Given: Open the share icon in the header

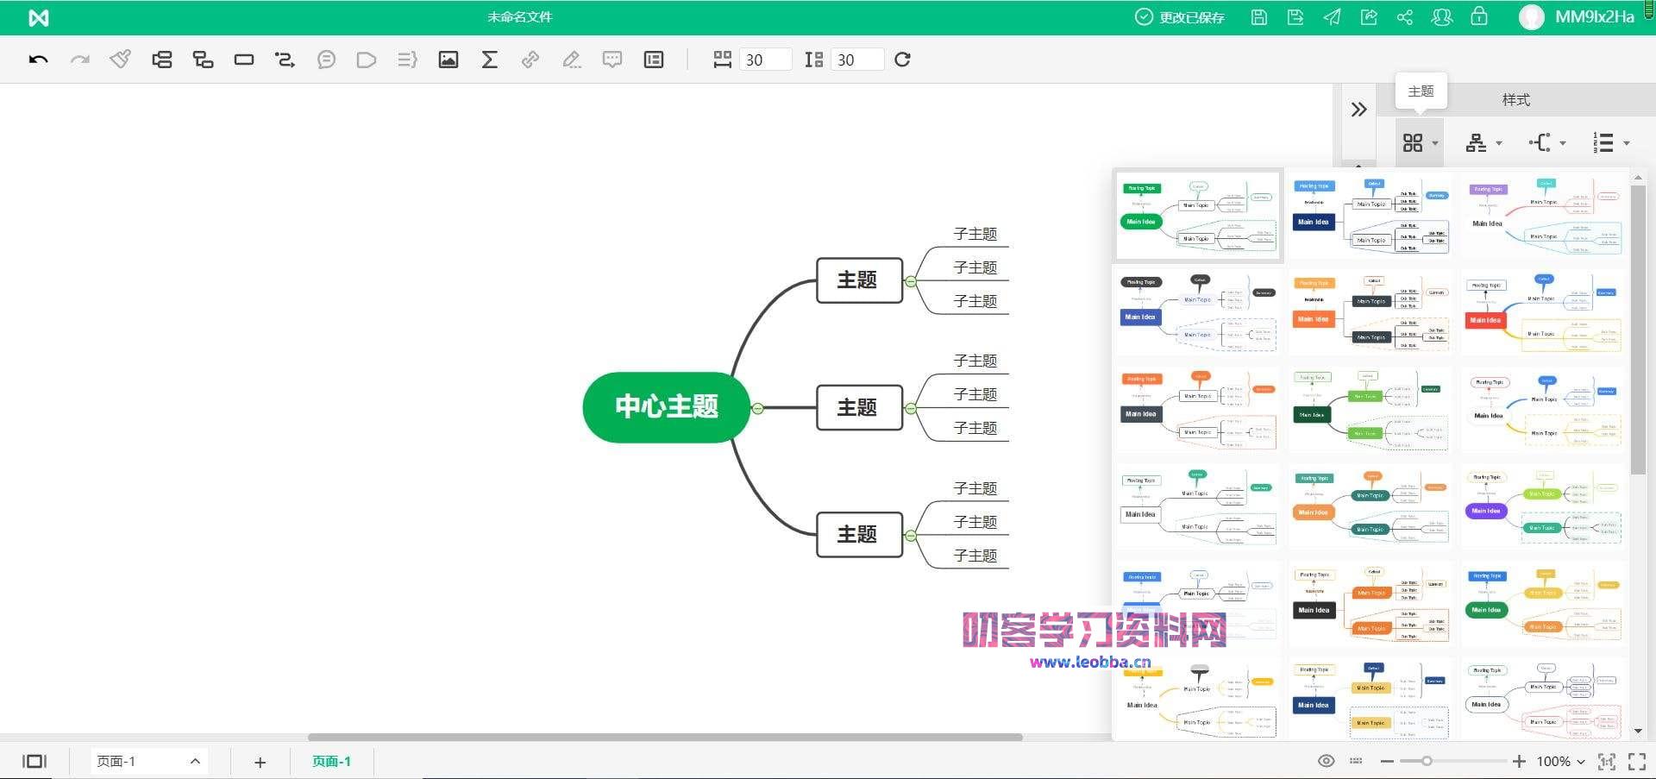Looking at the screenshot, I should coord(1405,17).
